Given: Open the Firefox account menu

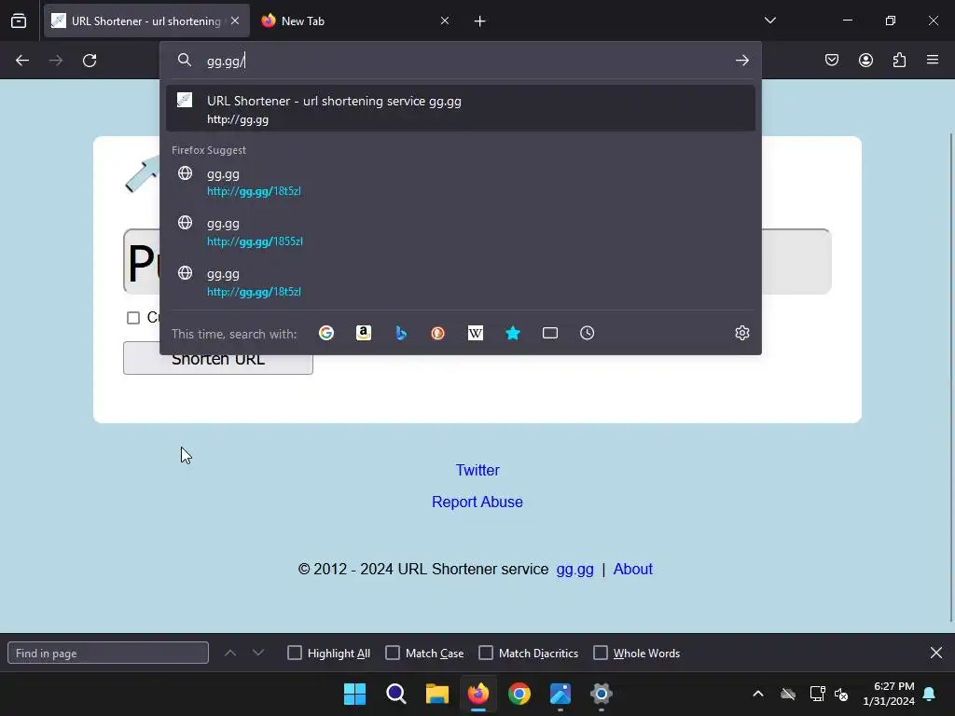Looking at the screenshot, I should tap(865, 60).
